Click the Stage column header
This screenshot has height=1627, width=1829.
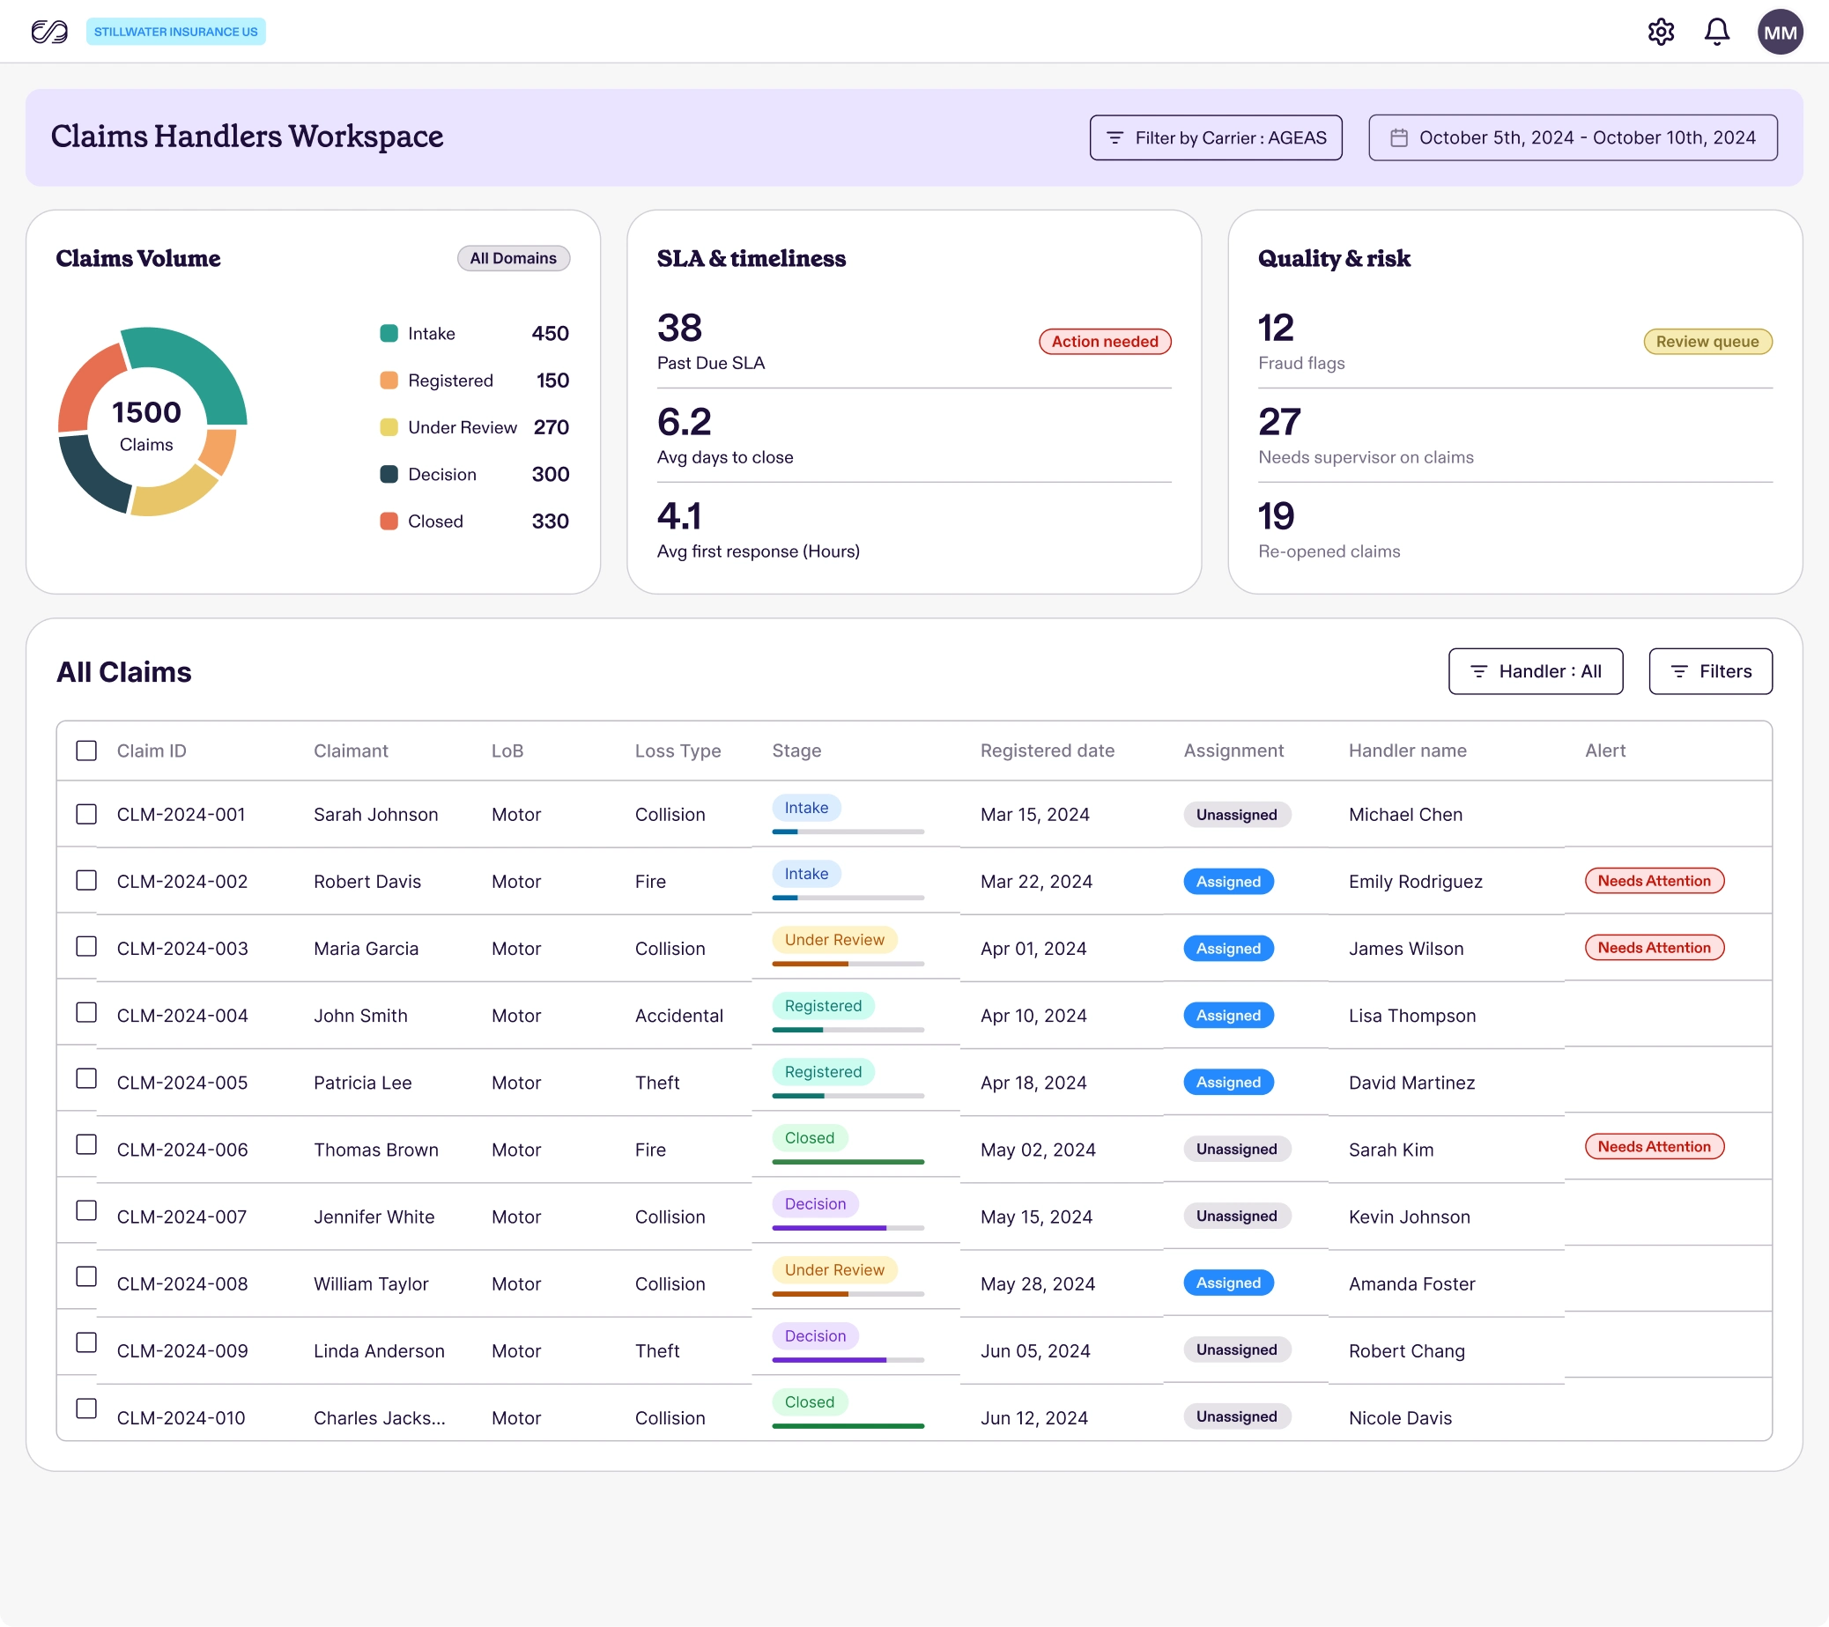[x=796, y=751]
